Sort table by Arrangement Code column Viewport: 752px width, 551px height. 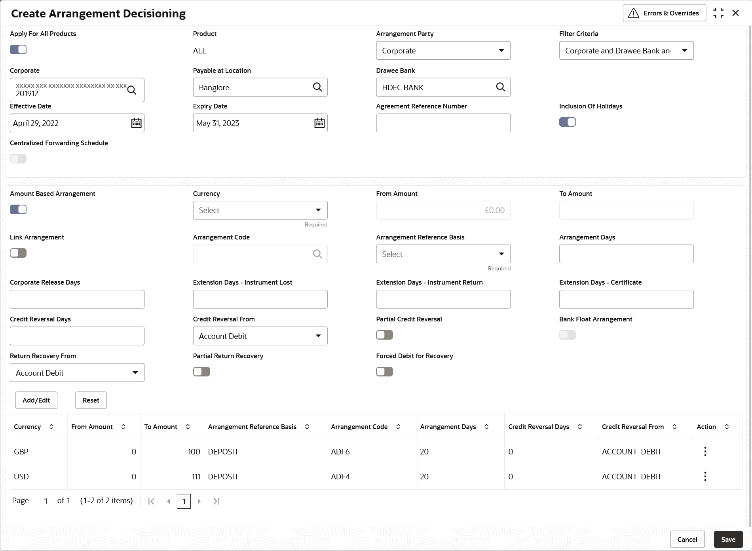click(398, 427)
